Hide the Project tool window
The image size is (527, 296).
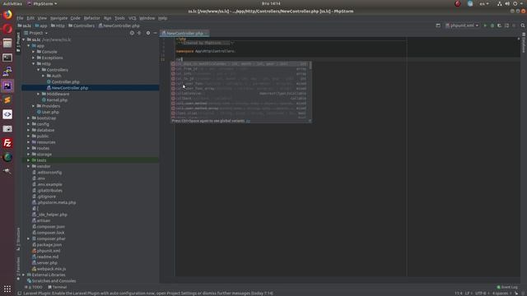click(x=155, y=33)
